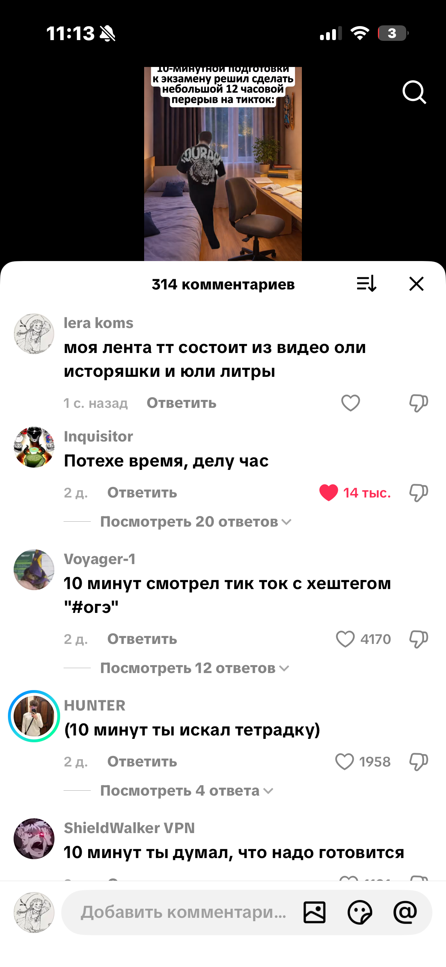Dislike the HUNTER comment

click(x=419, y=762)
